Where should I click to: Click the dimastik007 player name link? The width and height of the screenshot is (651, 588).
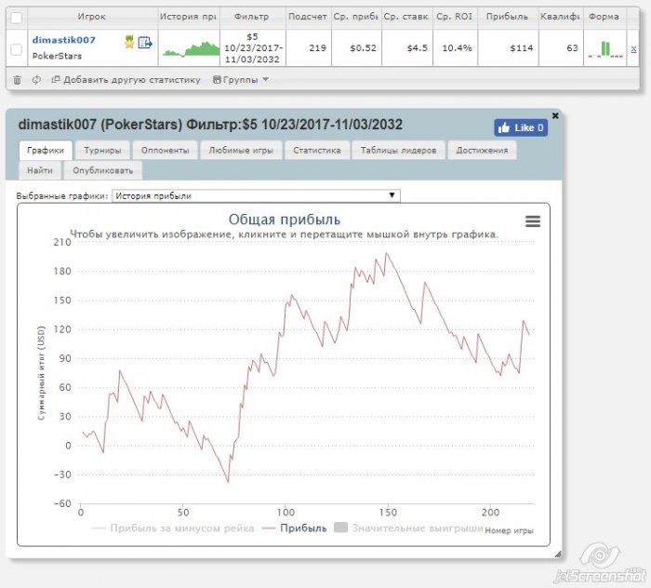pos(64,40)
